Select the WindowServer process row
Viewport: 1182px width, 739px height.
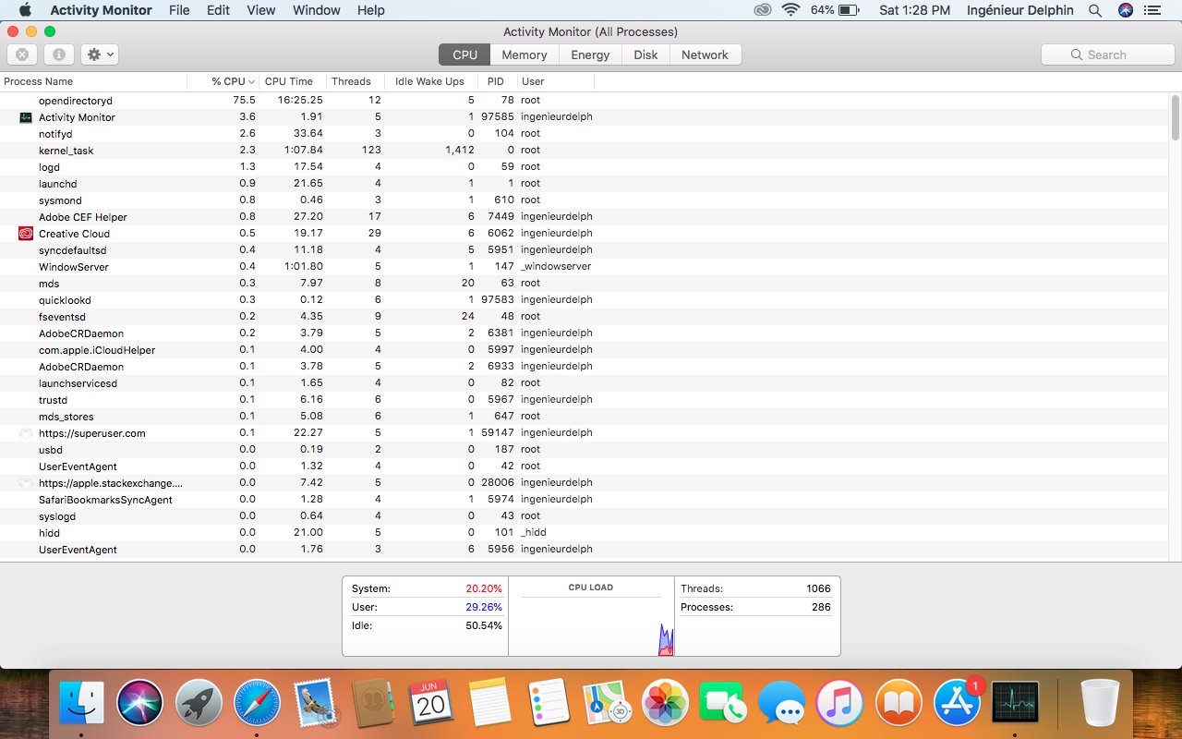[x=585, y=266]
